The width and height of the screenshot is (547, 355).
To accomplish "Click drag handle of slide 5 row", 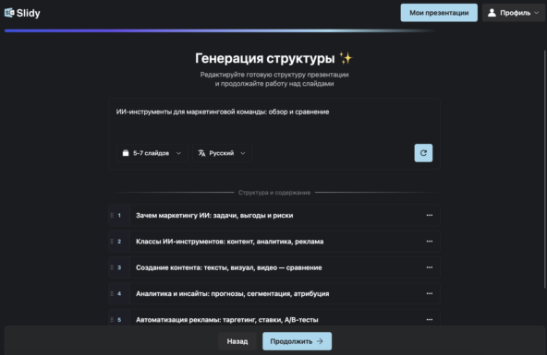I will pyautogui.click(x=112, y=320).
